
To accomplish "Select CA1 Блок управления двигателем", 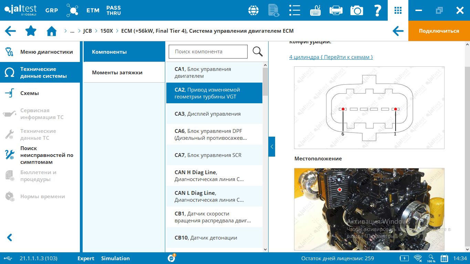I will click(214, 72).
